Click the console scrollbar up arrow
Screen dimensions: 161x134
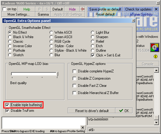157,70
